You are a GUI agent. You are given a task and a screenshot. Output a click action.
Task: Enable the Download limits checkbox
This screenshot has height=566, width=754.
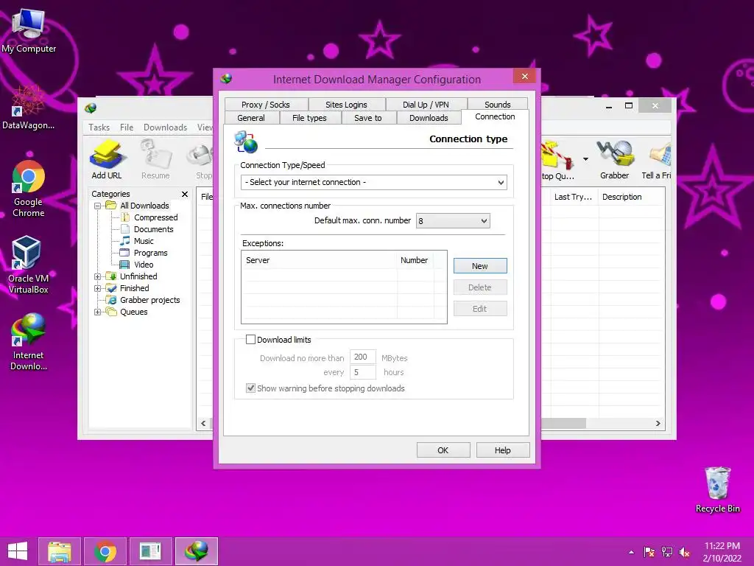[x=250, y=340]
